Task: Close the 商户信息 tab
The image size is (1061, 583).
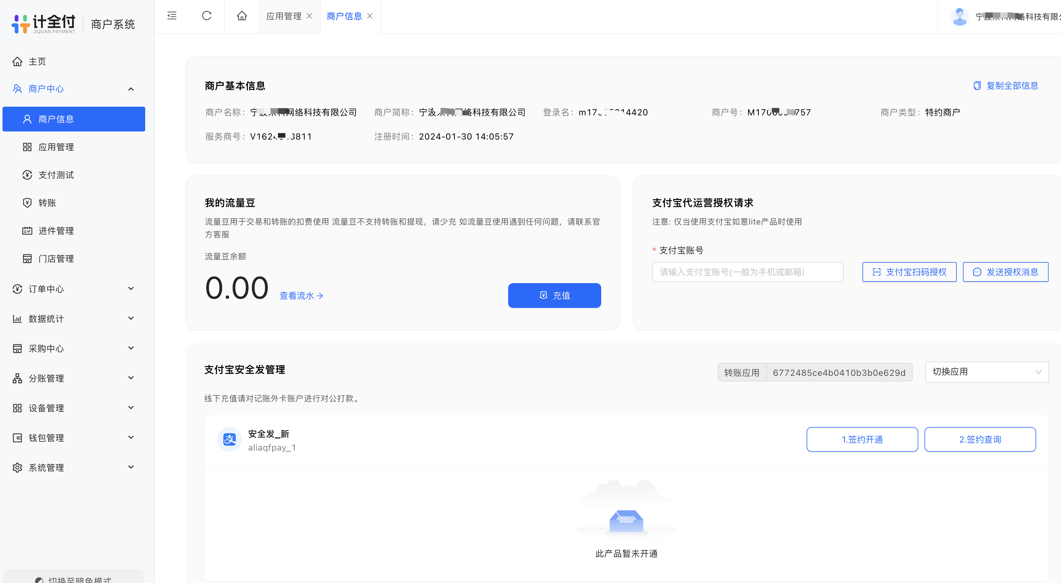Action: [370, 16]
